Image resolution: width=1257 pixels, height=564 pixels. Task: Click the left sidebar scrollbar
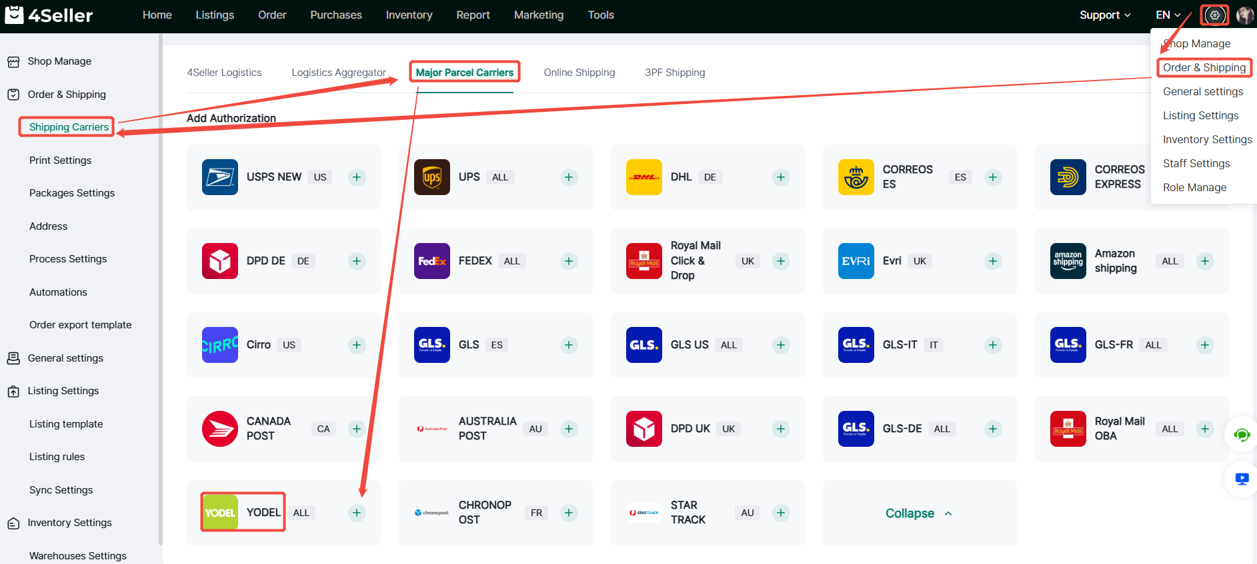coord(160,289)
